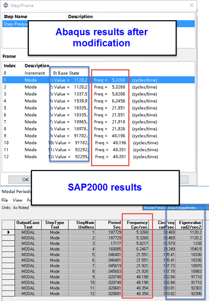Click the StepNum Unitless column header
Image resolution: width=209 pixels, height=301 pixels.
pyautogui.click(x=82, y=225)
